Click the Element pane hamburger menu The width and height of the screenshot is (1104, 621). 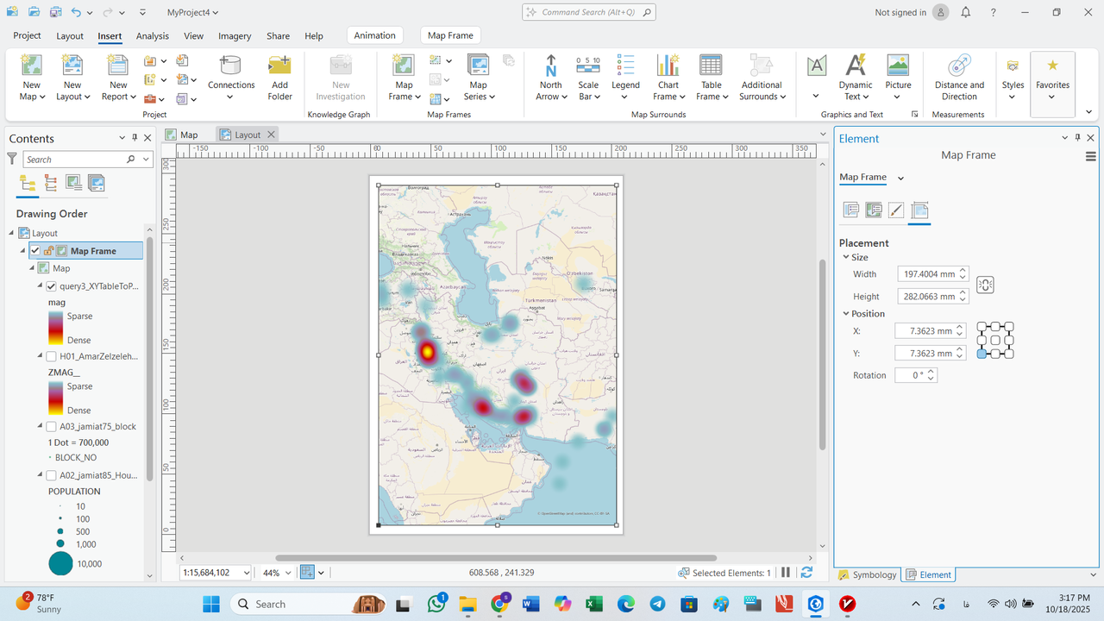point(1091,156)
